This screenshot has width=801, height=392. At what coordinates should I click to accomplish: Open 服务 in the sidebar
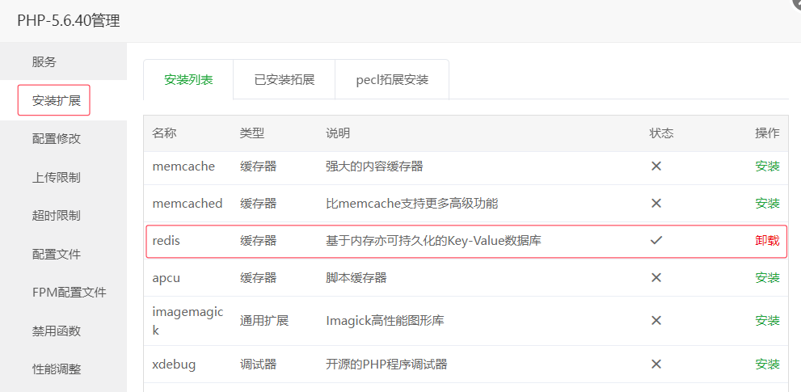pos(44,61)
